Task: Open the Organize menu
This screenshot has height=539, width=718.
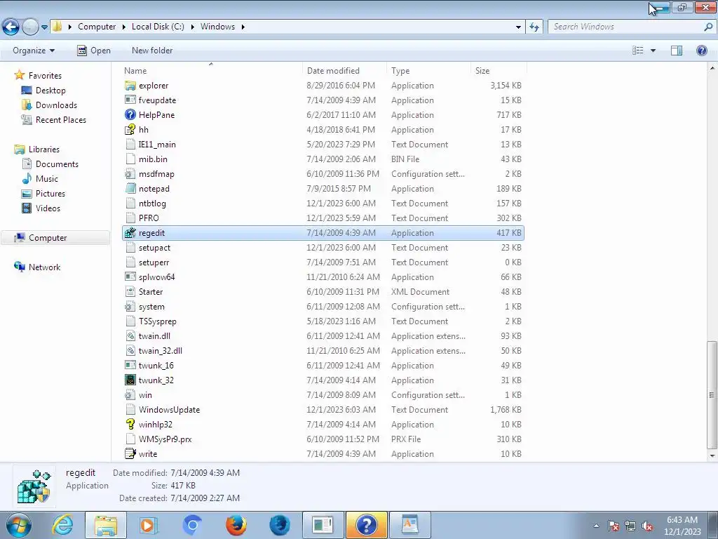Action: coord(34,51)
